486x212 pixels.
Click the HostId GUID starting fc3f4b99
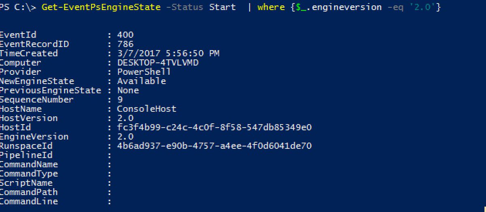tap(214, 127)
